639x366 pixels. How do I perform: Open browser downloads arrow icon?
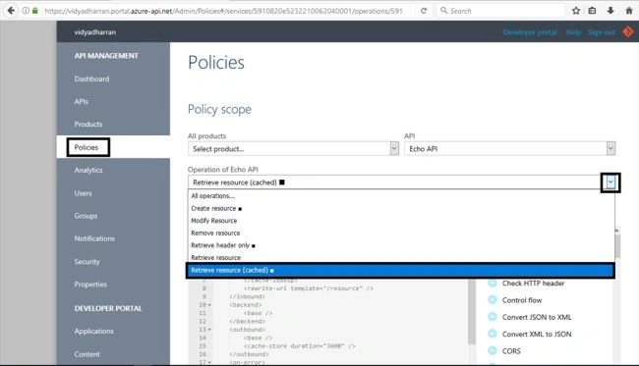click(x=610, y=11)
